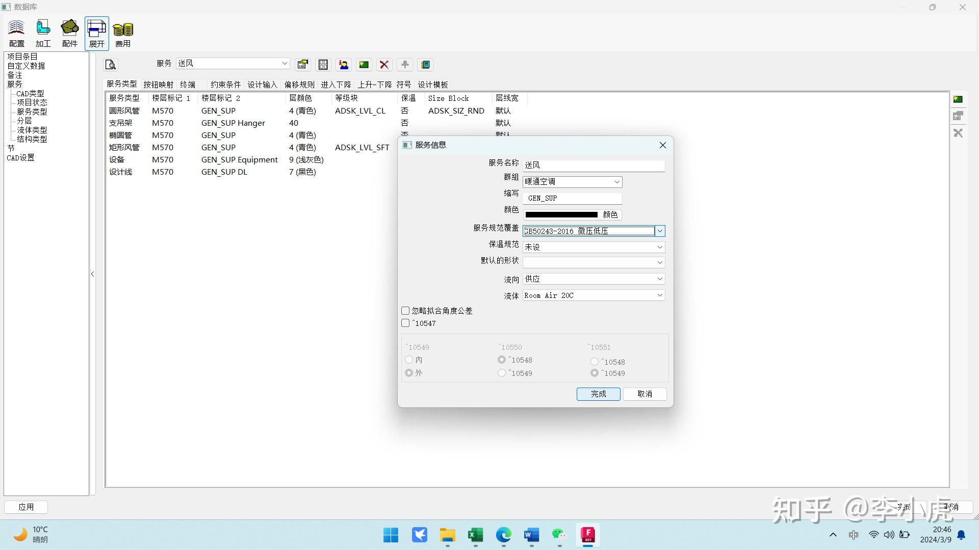The height and width of the screenshot is (550, 979).
Task: Click the 服务名称 text field
Action: (594, 166)
